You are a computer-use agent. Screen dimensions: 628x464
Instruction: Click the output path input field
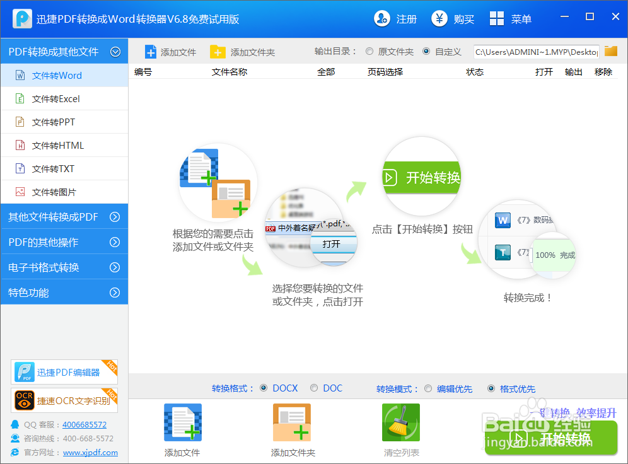537,52
